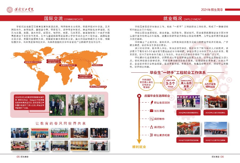
Task: Click the 2024届毕业生春季校园招聘会 red label
Action: click(189, 112)
